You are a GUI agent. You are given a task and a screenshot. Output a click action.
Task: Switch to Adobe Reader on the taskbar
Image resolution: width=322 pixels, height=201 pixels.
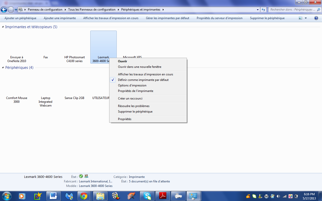[163, 196]
